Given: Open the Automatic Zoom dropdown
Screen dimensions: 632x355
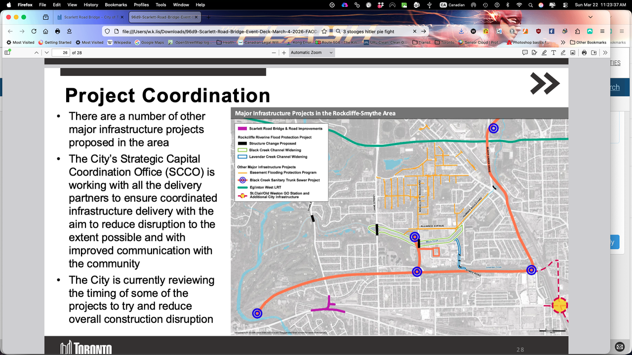Looking at the screenshot, I should click(x=312, y=52).
